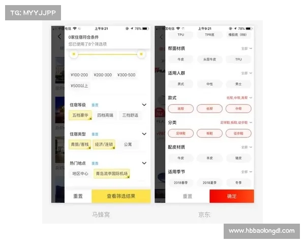Select the ¥500以上 price chip
Image resolution: width=305 pixels, height=244 pixels.
79,86
